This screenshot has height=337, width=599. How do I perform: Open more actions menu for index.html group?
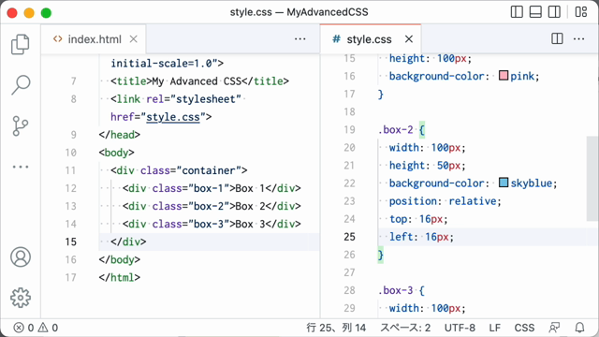pos(299,38)
